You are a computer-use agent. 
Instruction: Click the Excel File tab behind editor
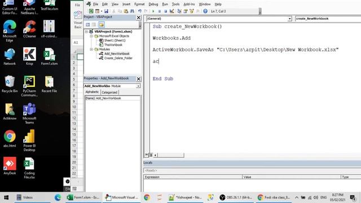coord(77,5)
